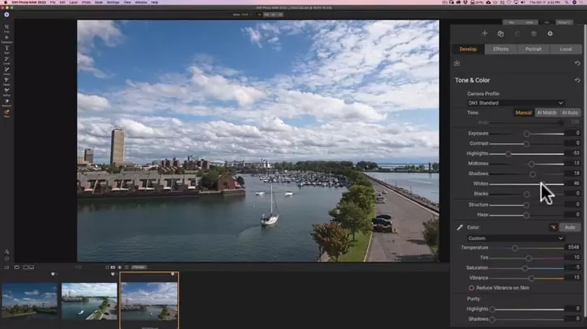587x329 pixels.
Task: Toggle favorite heart on first thumbnail
Action: [x=53, y=274]
